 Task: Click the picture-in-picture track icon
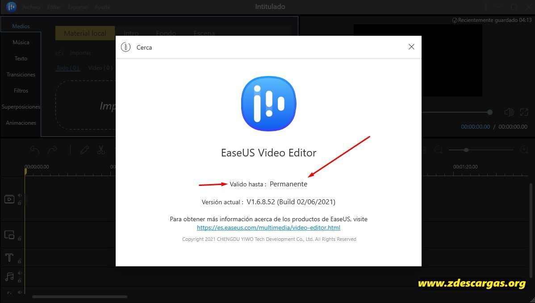click(x=9, y=235)
